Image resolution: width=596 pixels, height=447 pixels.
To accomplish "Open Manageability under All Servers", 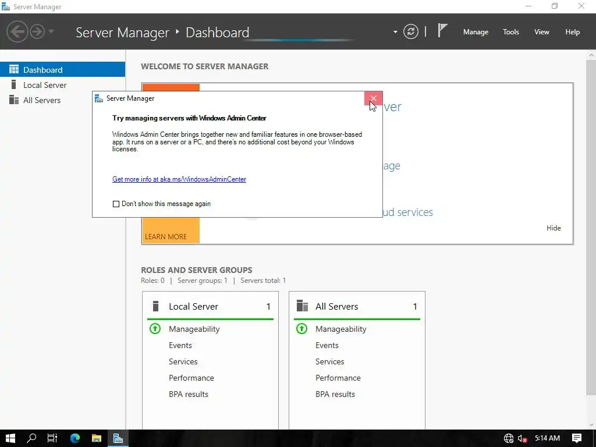I will point(341,329).
